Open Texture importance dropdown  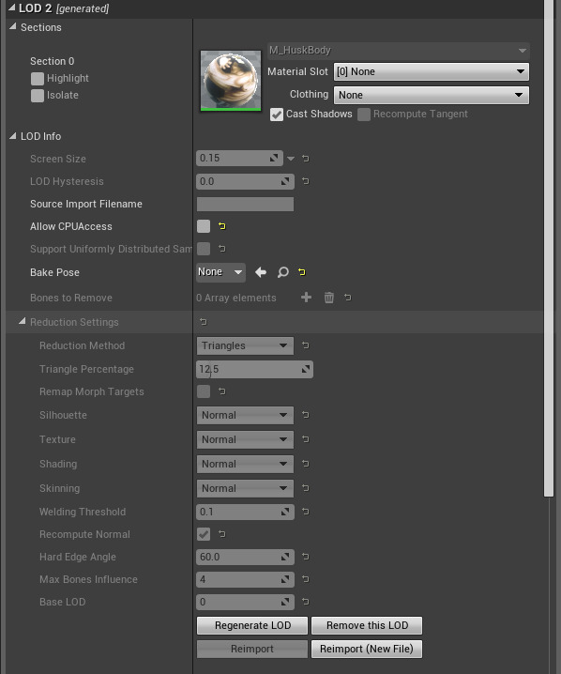(245, 439)
